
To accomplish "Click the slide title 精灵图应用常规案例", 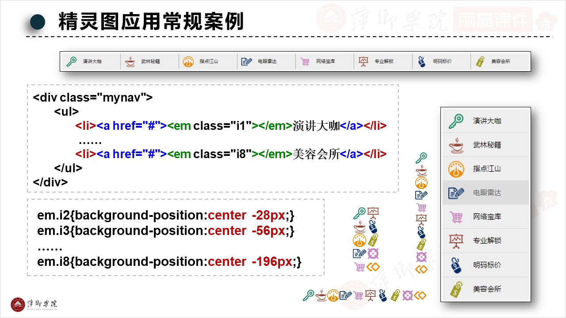I will [151, 21].
